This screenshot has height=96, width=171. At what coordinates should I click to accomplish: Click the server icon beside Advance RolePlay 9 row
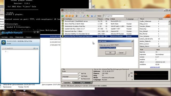click(63, 34)
